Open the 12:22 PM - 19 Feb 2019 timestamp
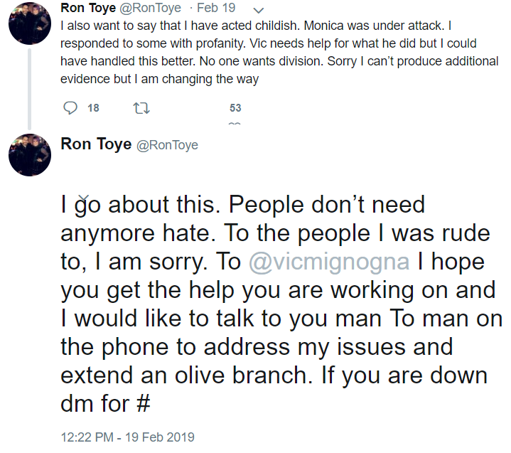 point(127,437)
